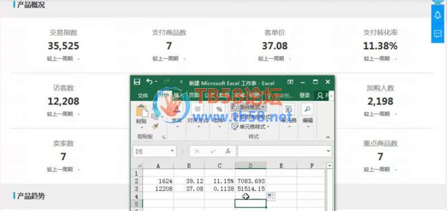Open the 文件 tab in Excel
The width and height of the screenshot is (447, 211).
click(x=143, y=95)
